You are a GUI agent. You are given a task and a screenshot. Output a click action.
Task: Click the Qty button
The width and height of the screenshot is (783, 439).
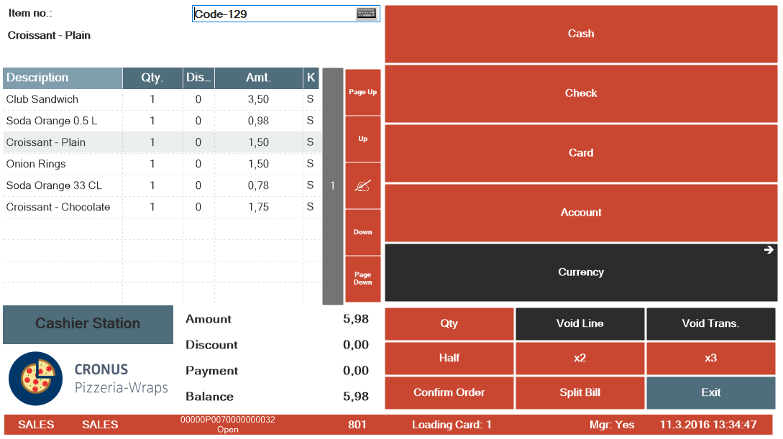[449, 324]
